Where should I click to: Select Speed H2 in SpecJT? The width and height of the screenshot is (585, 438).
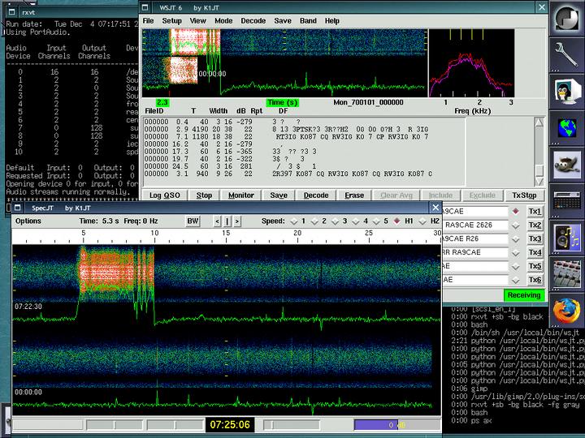pos(422,221)
